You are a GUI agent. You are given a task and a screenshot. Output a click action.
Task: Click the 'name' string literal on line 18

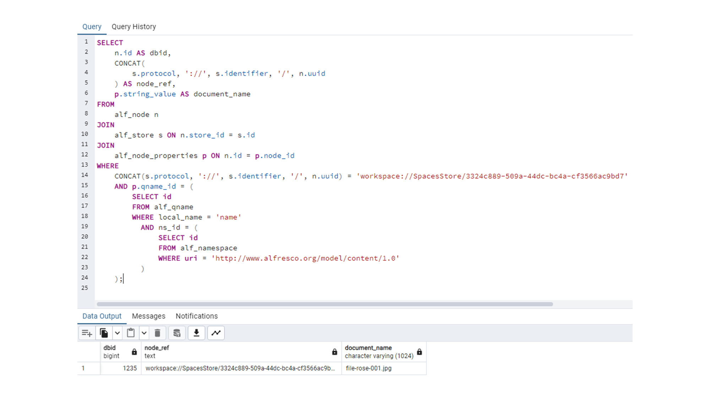click(229, 217)
